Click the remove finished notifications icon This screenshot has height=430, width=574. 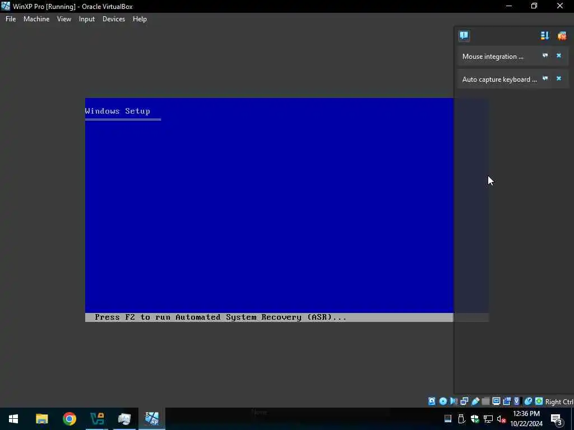[562, 35]
